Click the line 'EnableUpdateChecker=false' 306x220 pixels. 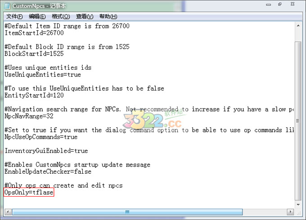click(x=48, y=171)
